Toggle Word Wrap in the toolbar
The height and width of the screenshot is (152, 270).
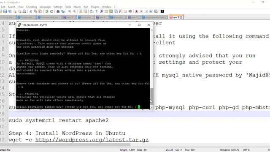[92, 11]
